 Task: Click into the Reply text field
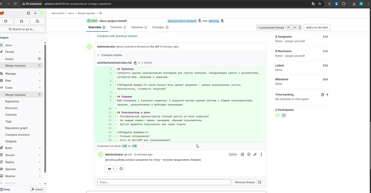[x=164, y=182]
